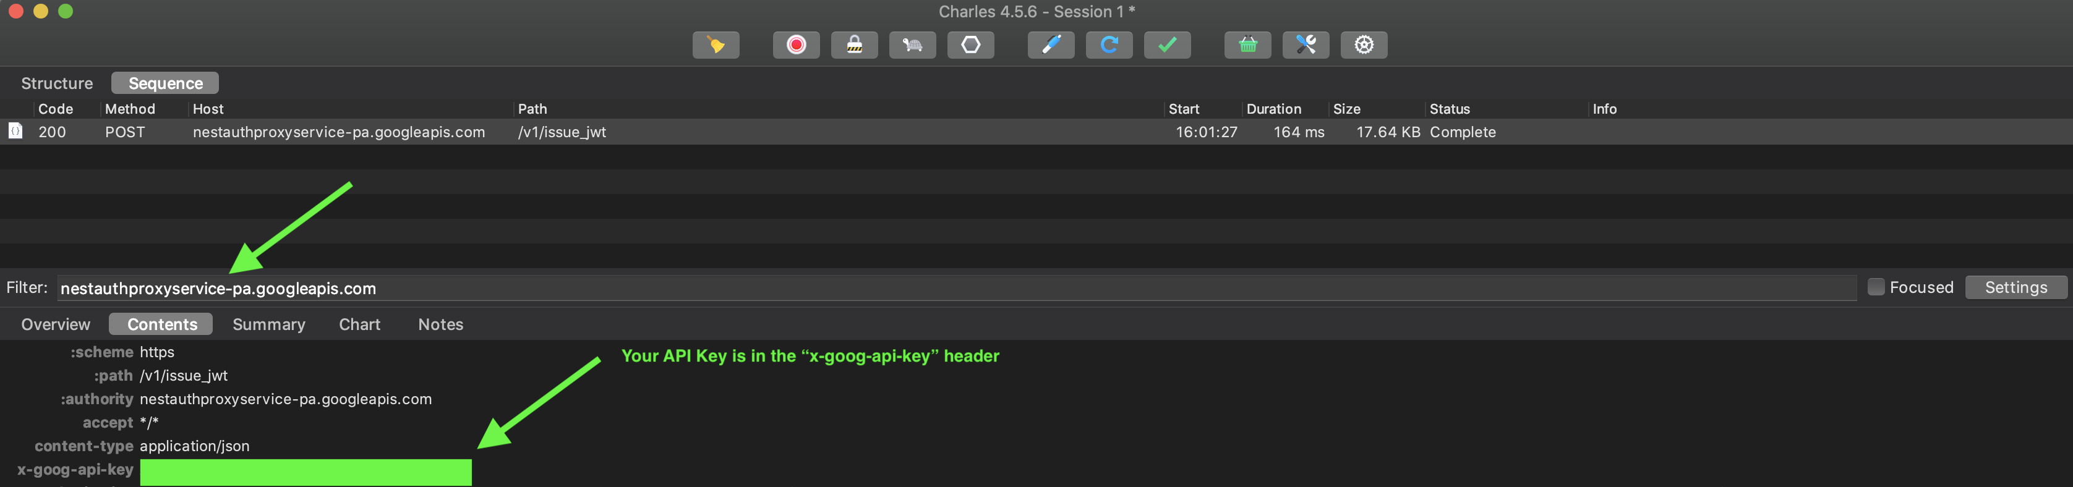Click the /v1/issue_jwt path cell in the request row
The image size is (2073, 487).
pyautogui.click(x=562, y=133)
